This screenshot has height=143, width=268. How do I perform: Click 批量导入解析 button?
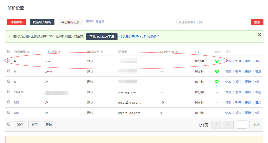pyautogui.click(x=42, y=22)
